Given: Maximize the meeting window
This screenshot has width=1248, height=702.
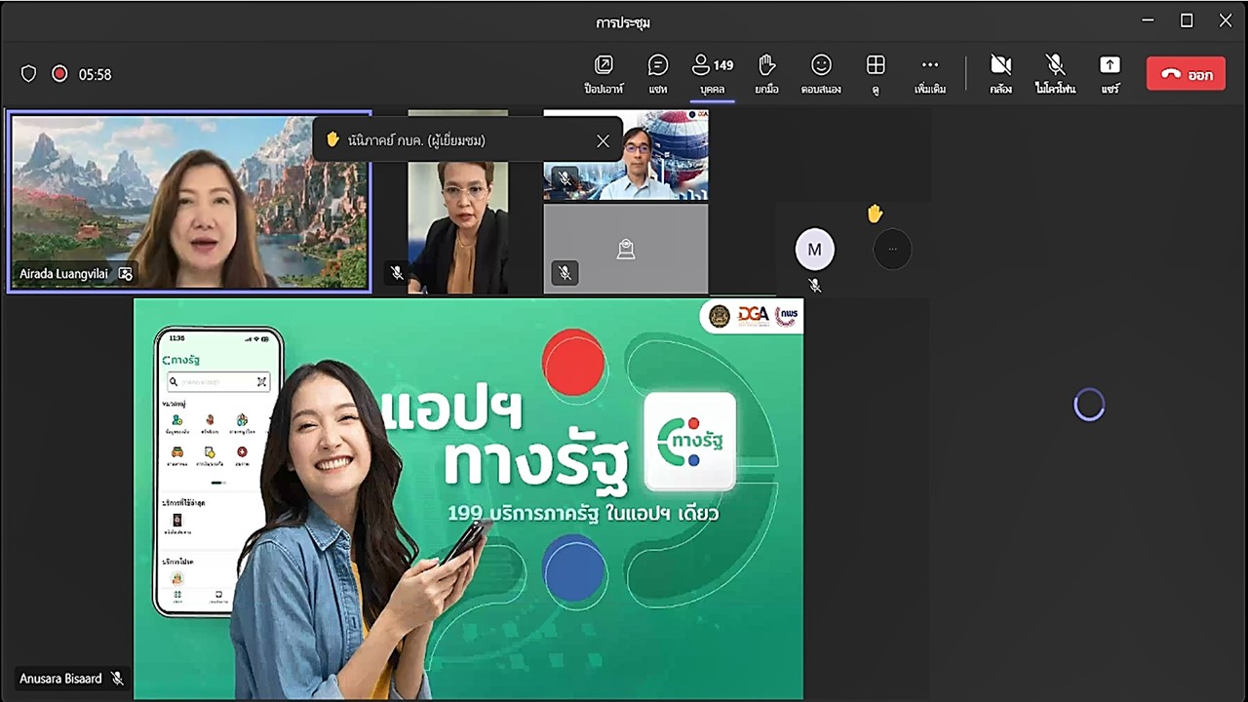Looking at the screenshot, I should coord(1187,20).
